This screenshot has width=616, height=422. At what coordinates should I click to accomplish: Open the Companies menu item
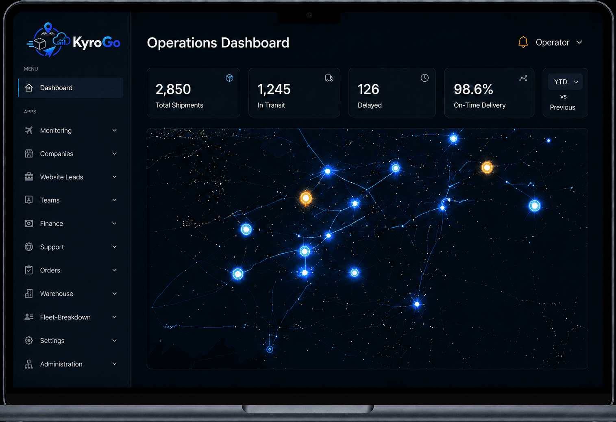tap(71, 154)
